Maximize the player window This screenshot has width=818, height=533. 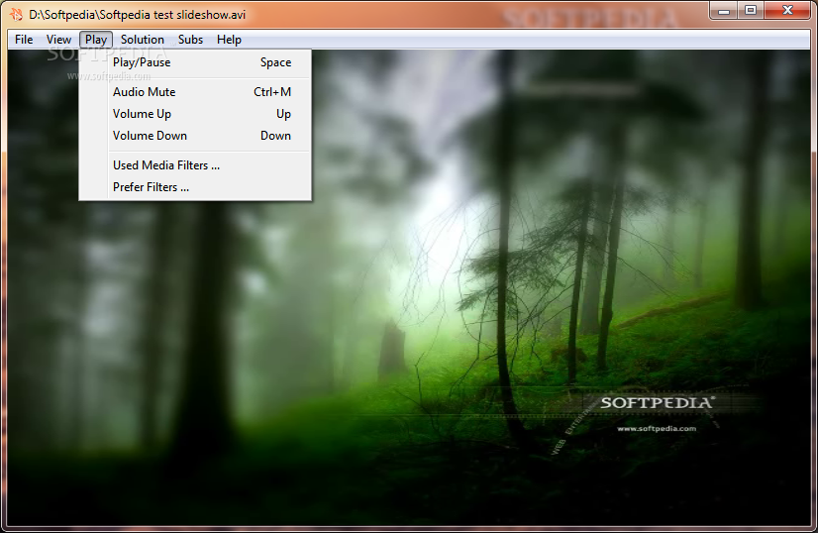point(751,11)
